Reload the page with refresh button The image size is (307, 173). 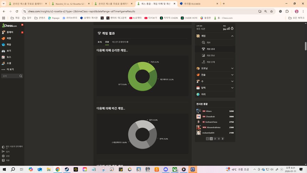coord(17,11)
